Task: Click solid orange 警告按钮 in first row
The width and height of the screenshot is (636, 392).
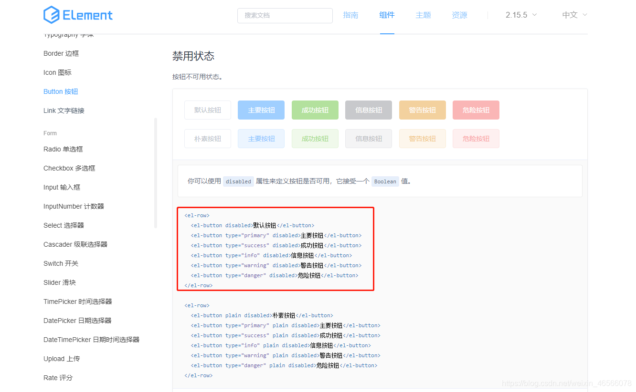Action: [x=423, y=110]
